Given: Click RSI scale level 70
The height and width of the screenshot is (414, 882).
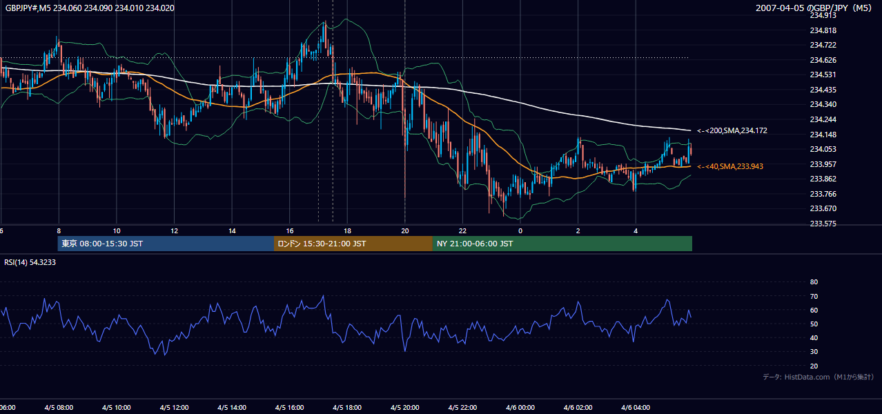Looking at the screenshot, I should click(814, 296).
